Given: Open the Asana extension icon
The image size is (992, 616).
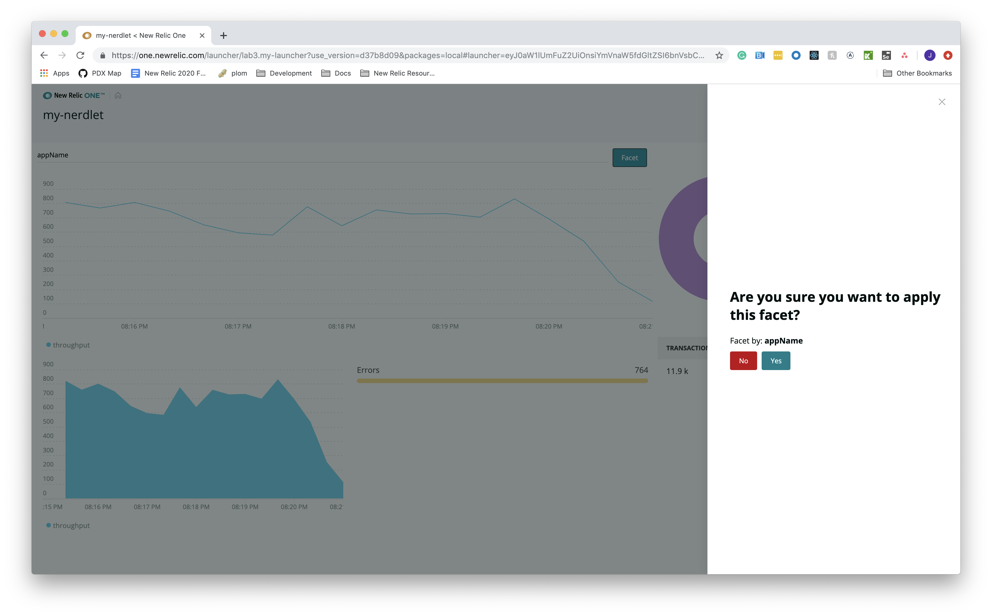Looking at the screenshot, I should [904, 55].
